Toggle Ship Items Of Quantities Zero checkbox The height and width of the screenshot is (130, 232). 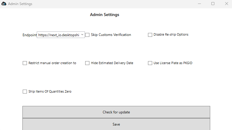(25, 91)
